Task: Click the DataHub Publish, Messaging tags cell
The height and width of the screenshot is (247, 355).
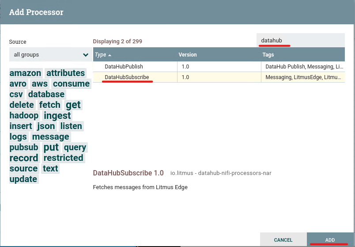Action: pos(303,67)
